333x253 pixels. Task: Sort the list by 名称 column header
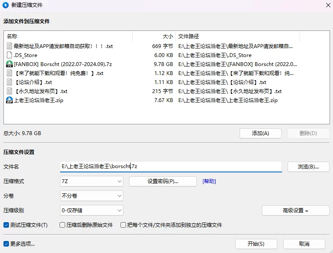(69, 36)
